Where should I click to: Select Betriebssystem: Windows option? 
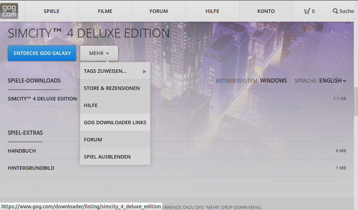251,80
